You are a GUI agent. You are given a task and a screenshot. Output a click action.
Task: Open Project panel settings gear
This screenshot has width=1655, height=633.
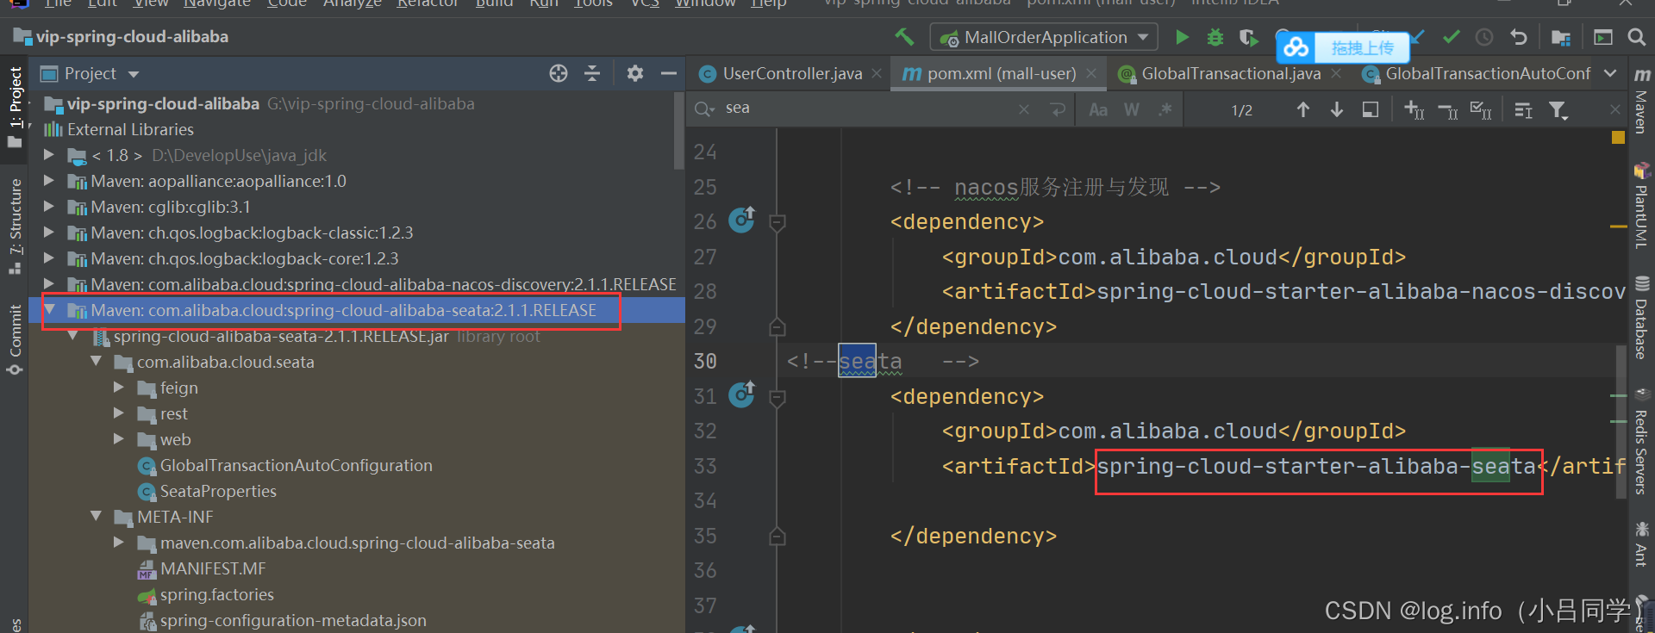(x=635, y=73)
